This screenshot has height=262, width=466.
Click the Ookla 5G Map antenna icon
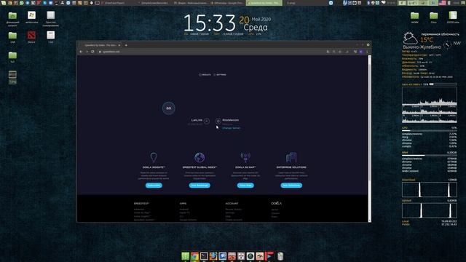(245, 157)
